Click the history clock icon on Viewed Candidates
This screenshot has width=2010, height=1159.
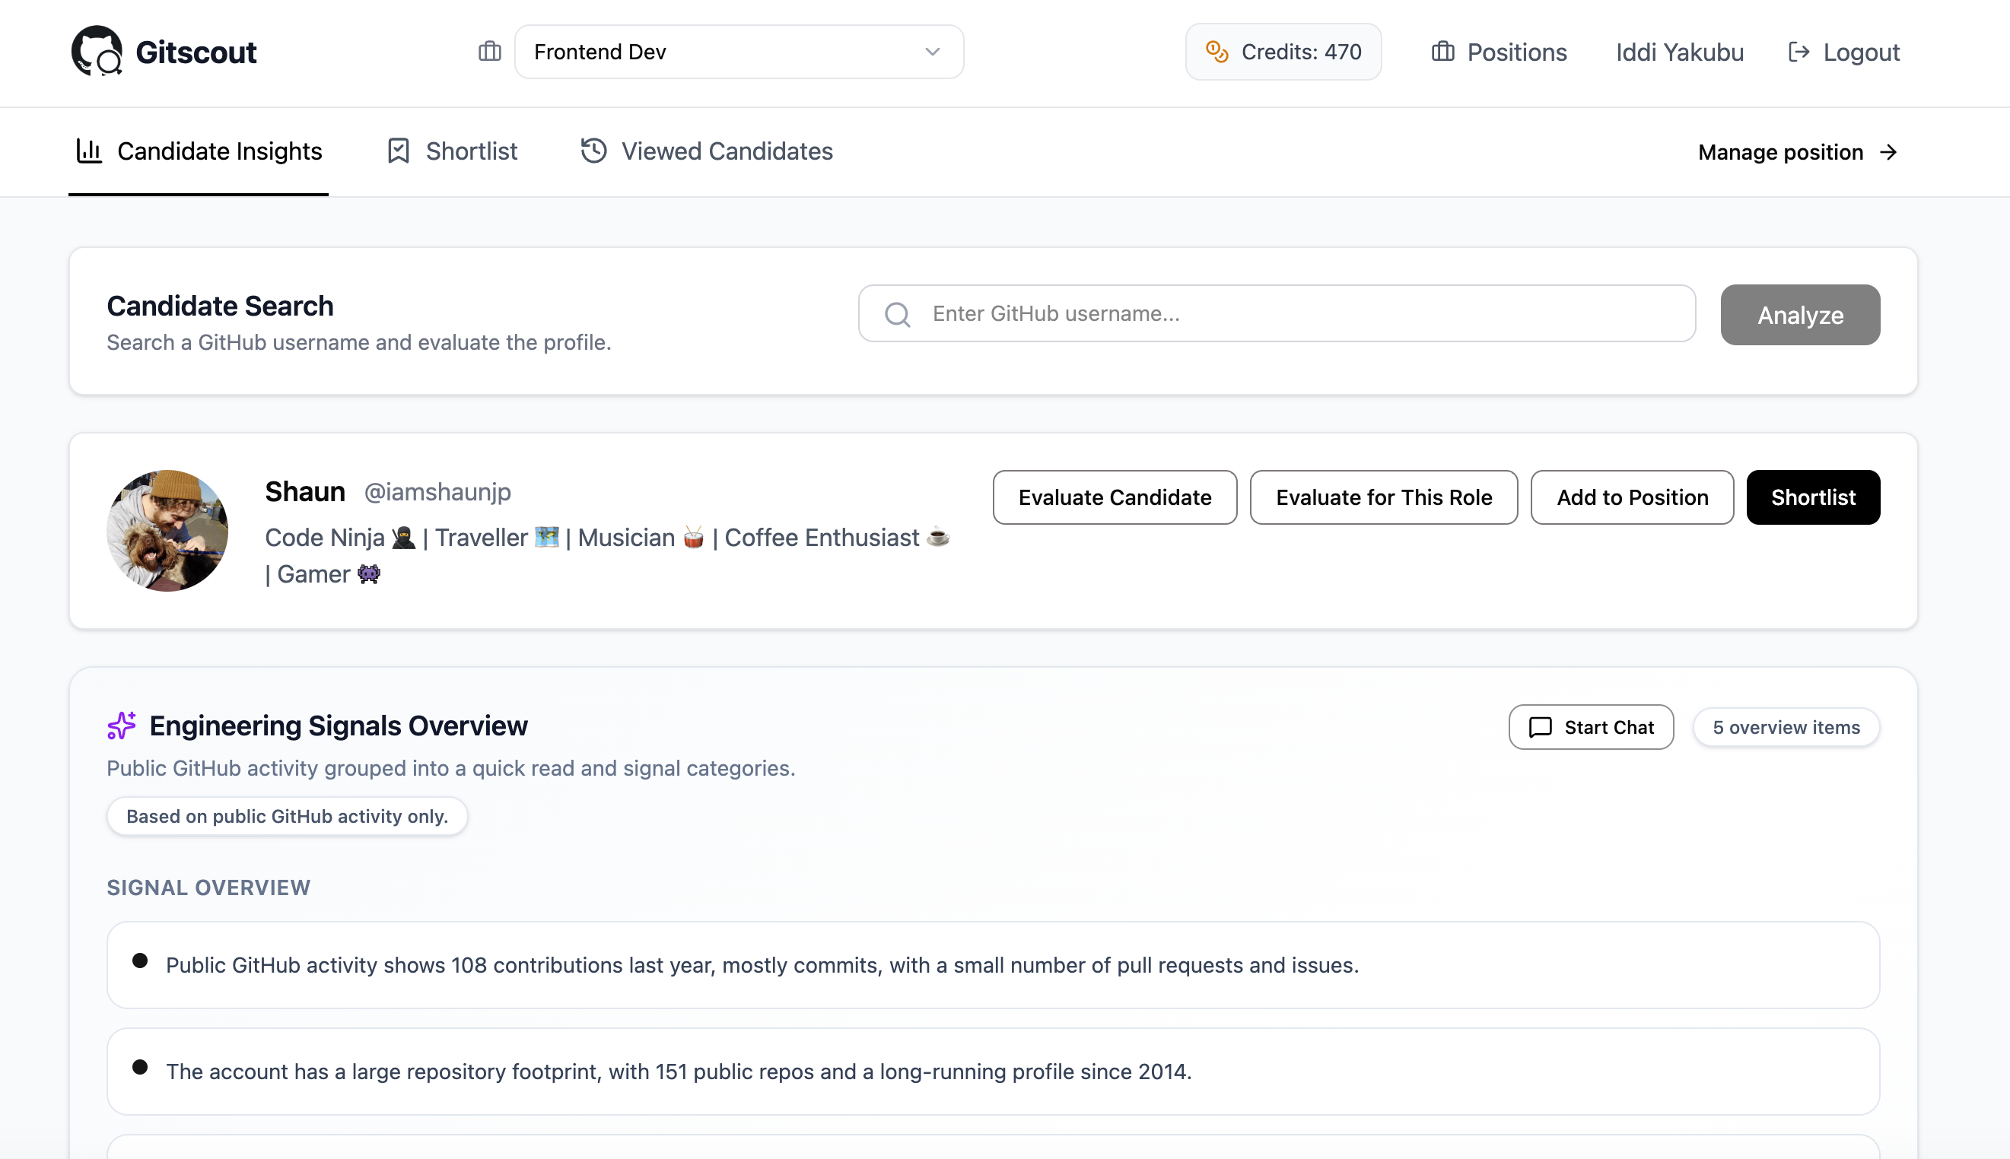point(593,151)
